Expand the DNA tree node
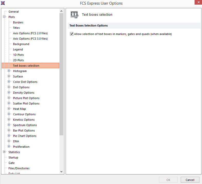This screenshot has height=184, width=202. tap(9, 141)
